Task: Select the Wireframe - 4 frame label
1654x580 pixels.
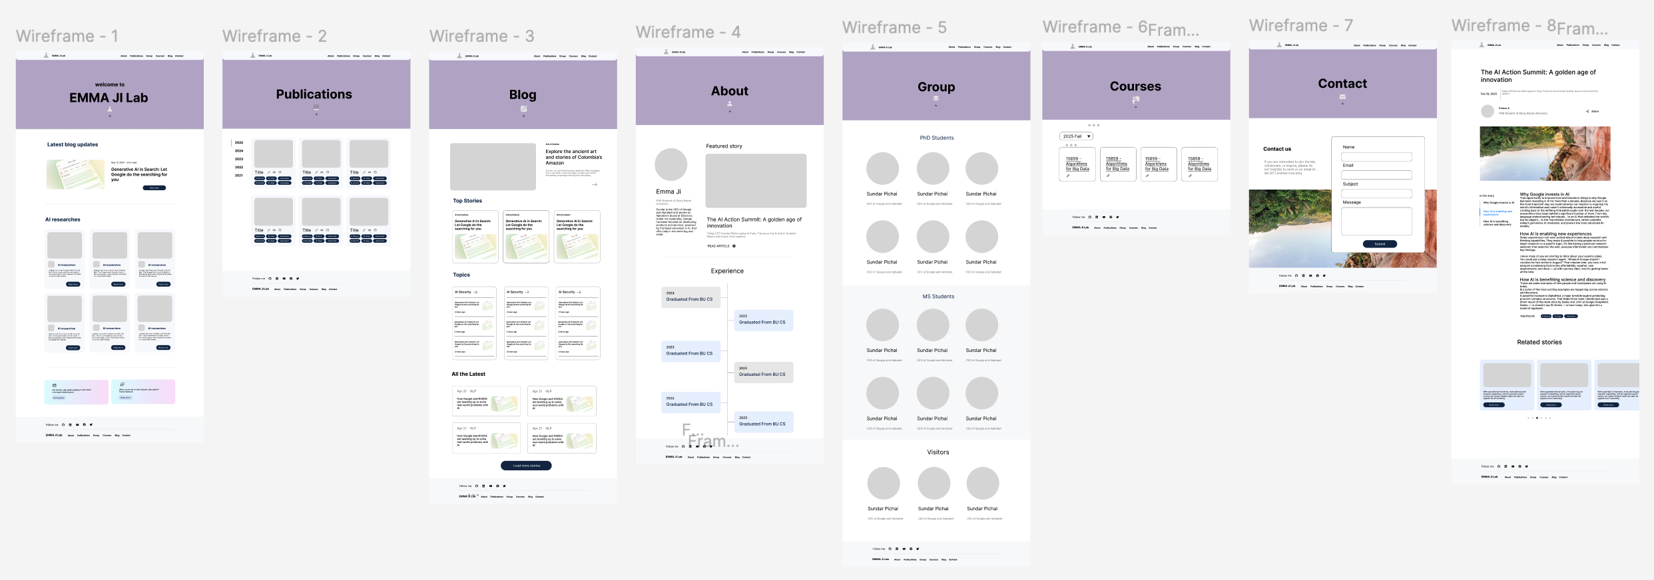Action: [x=688, y=32]
